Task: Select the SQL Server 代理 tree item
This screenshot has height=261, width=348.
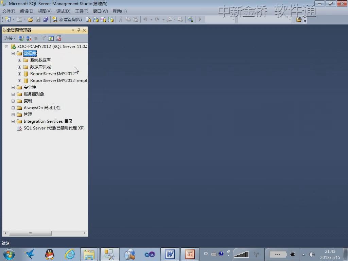Action: tap(54, 128)
